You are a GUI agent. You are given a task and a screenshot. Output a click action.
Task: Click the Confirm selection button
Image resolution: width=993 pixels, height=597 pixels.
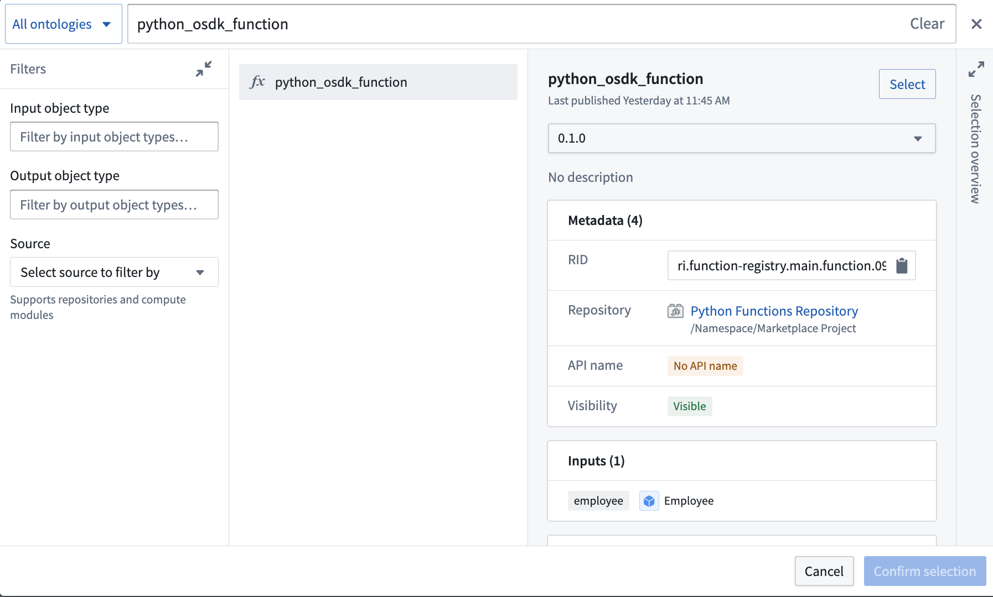[x=924, y=571]
